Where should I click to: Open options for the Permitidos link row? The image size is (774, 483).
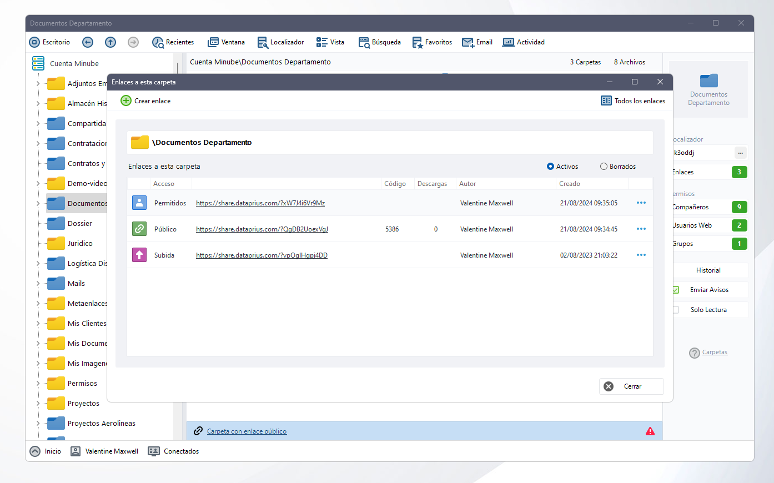coord(641,203)
